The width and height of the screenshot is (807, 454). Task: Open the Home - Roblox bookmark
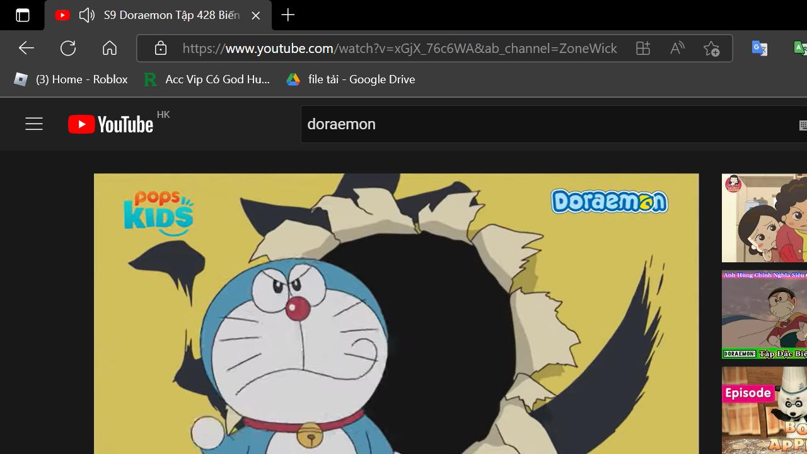pyautogui.click(x=71, y=79)
